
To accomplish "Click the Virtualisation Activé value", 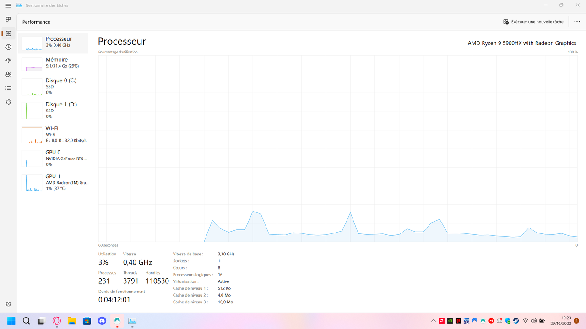I will click(223, 281).
